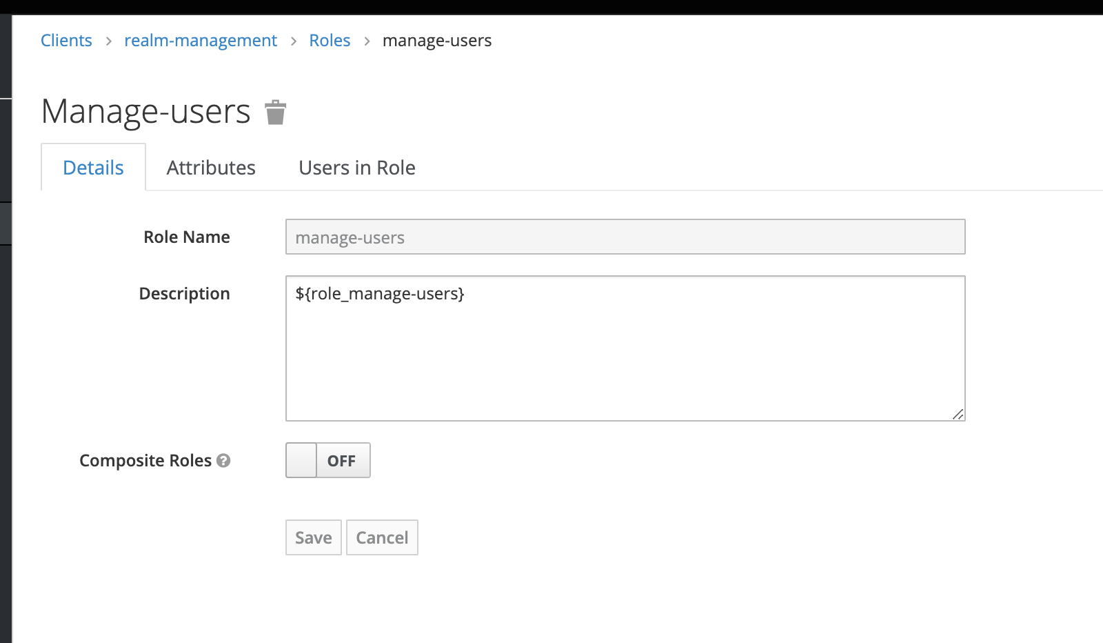Click the Role Name input field
The image size is (1103, 643).
[625, 237]
